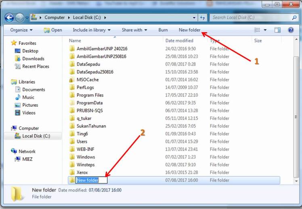Open view options dropdown arrow
This screenshot has height=209, width=302.
(x=265, y=30)
